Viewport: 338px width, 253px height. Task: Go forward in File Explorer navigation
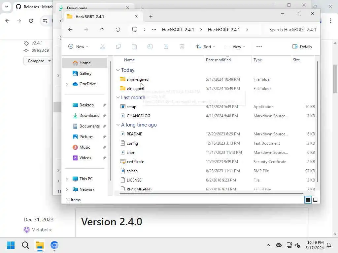(86, 30)
